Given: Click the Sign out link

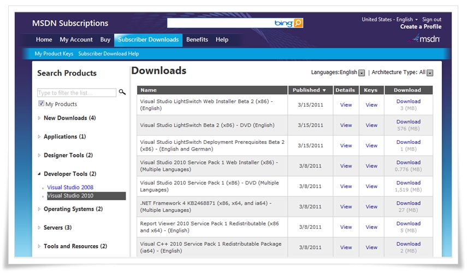Looking at the screenshot, I should coord(431,19).
